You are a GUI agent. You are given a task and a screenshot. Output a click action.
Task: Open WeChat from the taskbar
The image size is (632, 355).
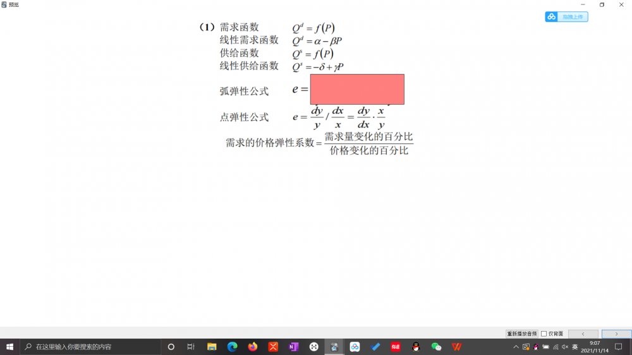436,347
